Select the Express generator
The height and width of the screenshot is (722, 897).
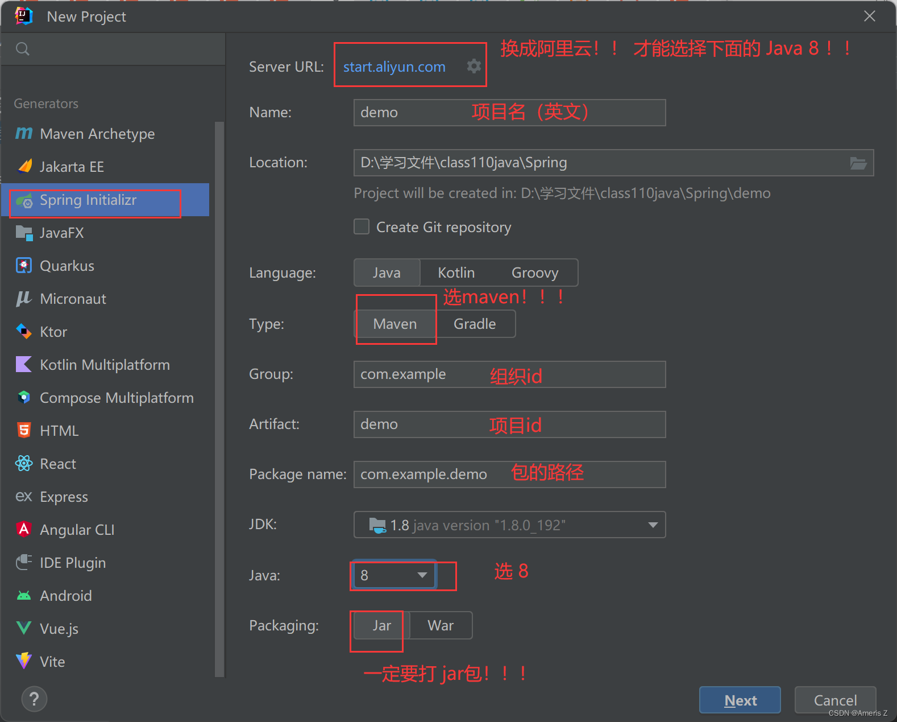105,497
